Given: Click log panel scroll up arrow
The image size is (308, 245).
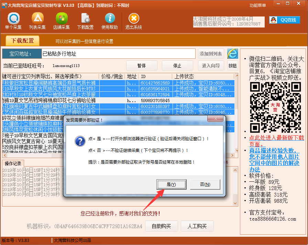Looking at the screenshot, I should pos(235,170).
